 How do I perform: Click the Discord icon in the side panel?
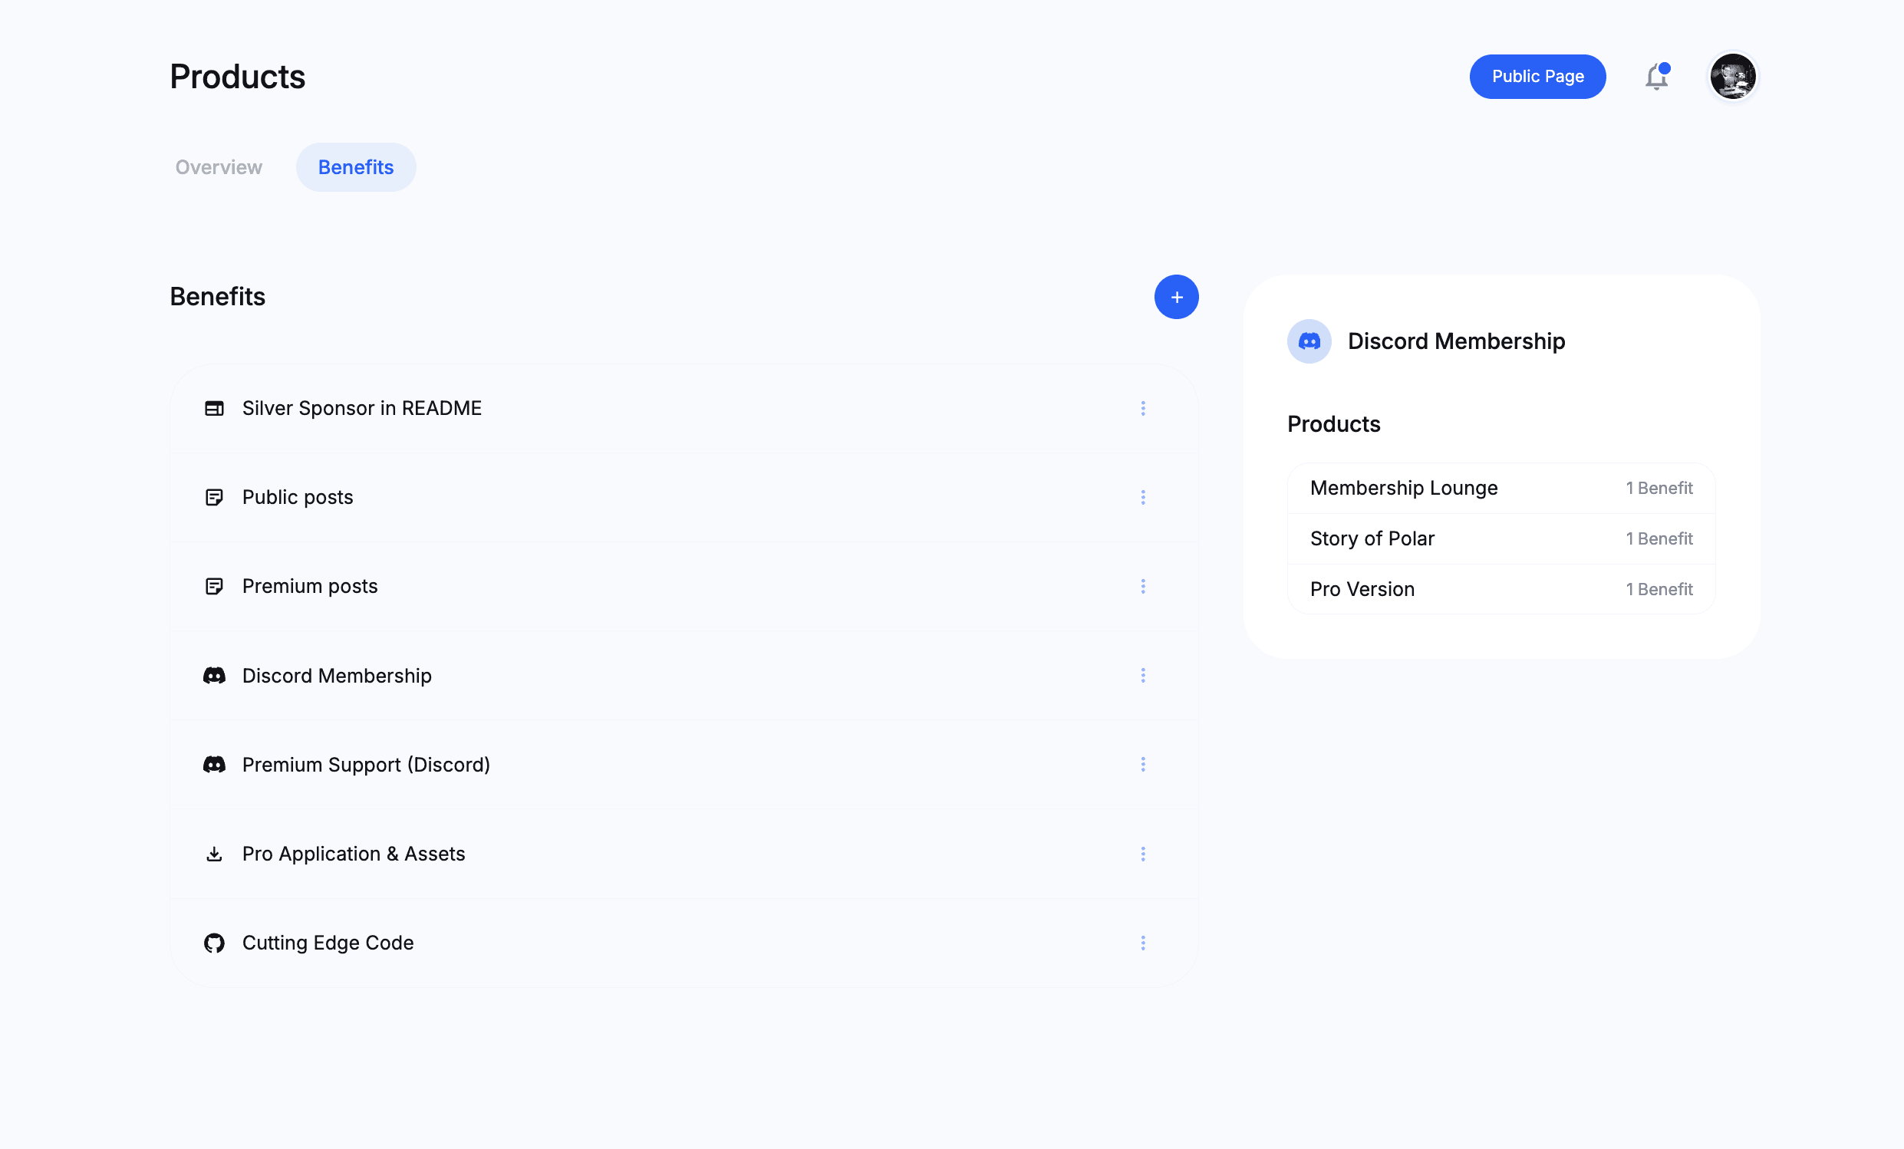click(x=1308, y=340)
